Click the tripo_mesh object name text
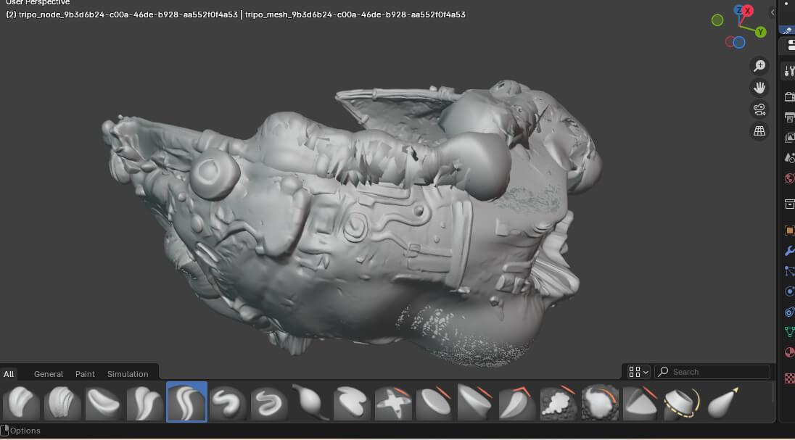Viewport: 795px width, 440px height. coord(355,14)
